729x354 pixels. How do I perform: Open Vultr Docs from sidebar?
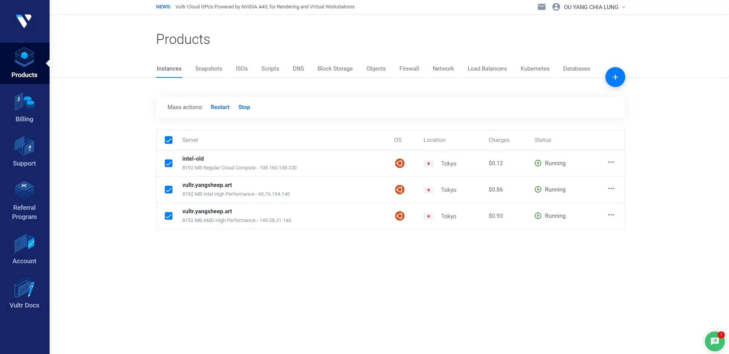(x=24, y=294)
